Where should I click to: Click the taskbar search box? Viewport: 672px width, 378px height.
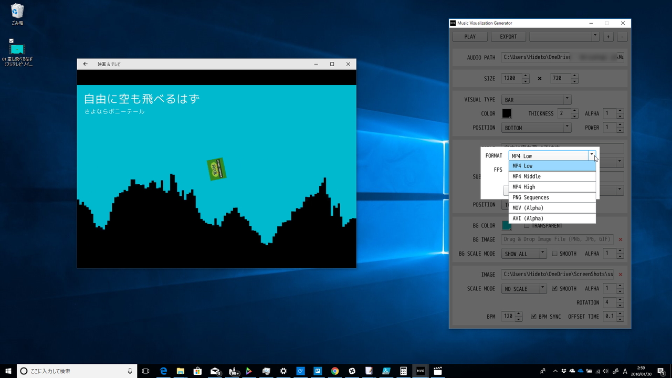[77, 371]
